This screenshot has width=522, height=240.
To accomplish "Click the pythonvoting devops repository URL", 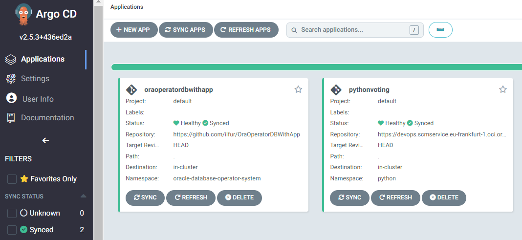I will click(442, 134).
